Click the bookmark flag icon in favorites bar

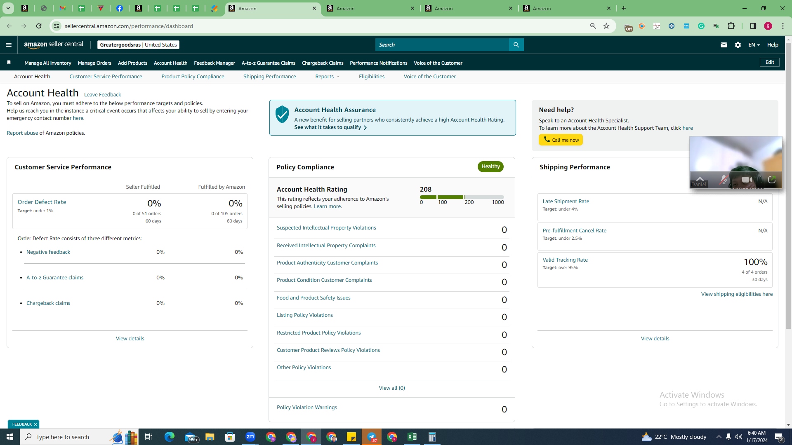point(9,63)
